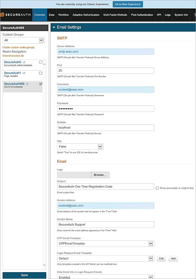Open SecureAuth1 realm via its external link icon
Screen dimensions: 196x279
click(x=24, y=73)
